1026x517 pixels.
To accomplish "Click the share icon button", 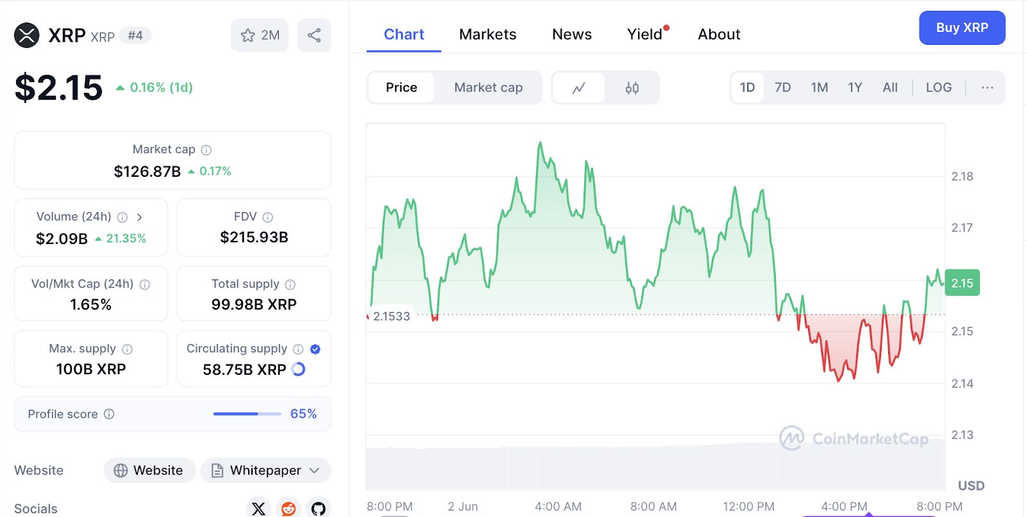I will click(314, 35).
